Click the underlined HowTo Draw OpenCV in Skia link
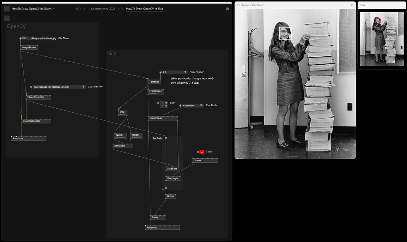The width and height of the screenshot is (407, 242). 144,8
